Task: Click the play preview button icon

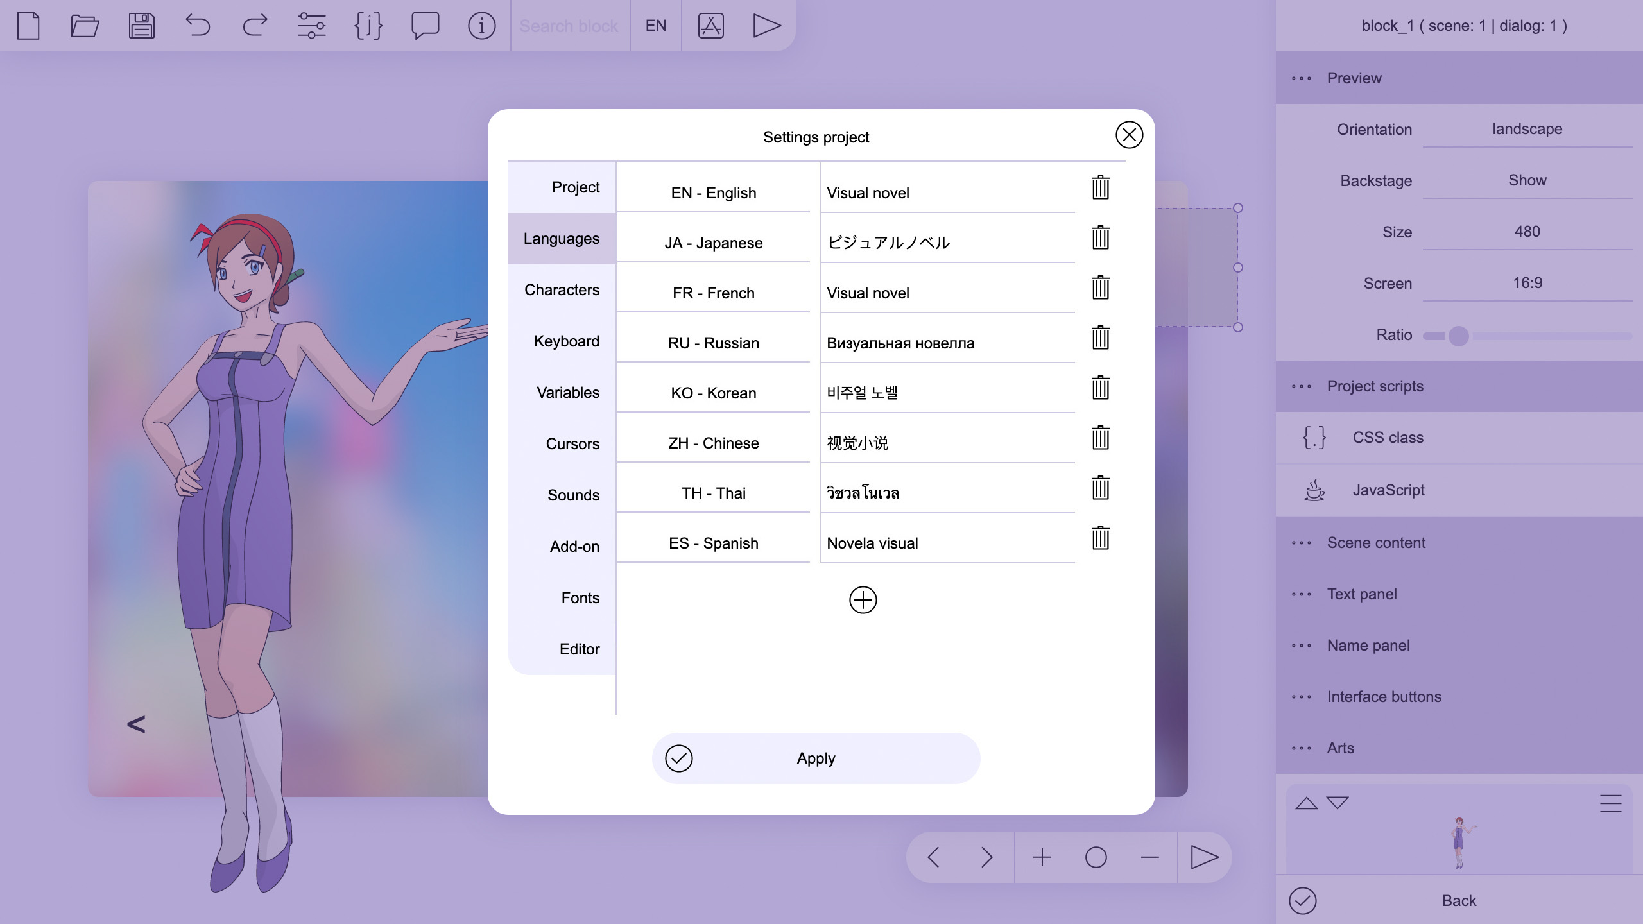Action: (765, 25)
